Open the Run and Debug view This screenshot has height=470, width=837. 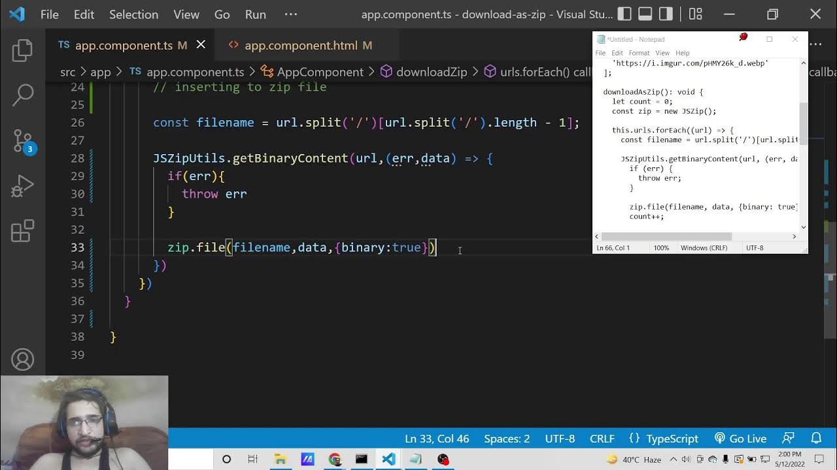22,187
